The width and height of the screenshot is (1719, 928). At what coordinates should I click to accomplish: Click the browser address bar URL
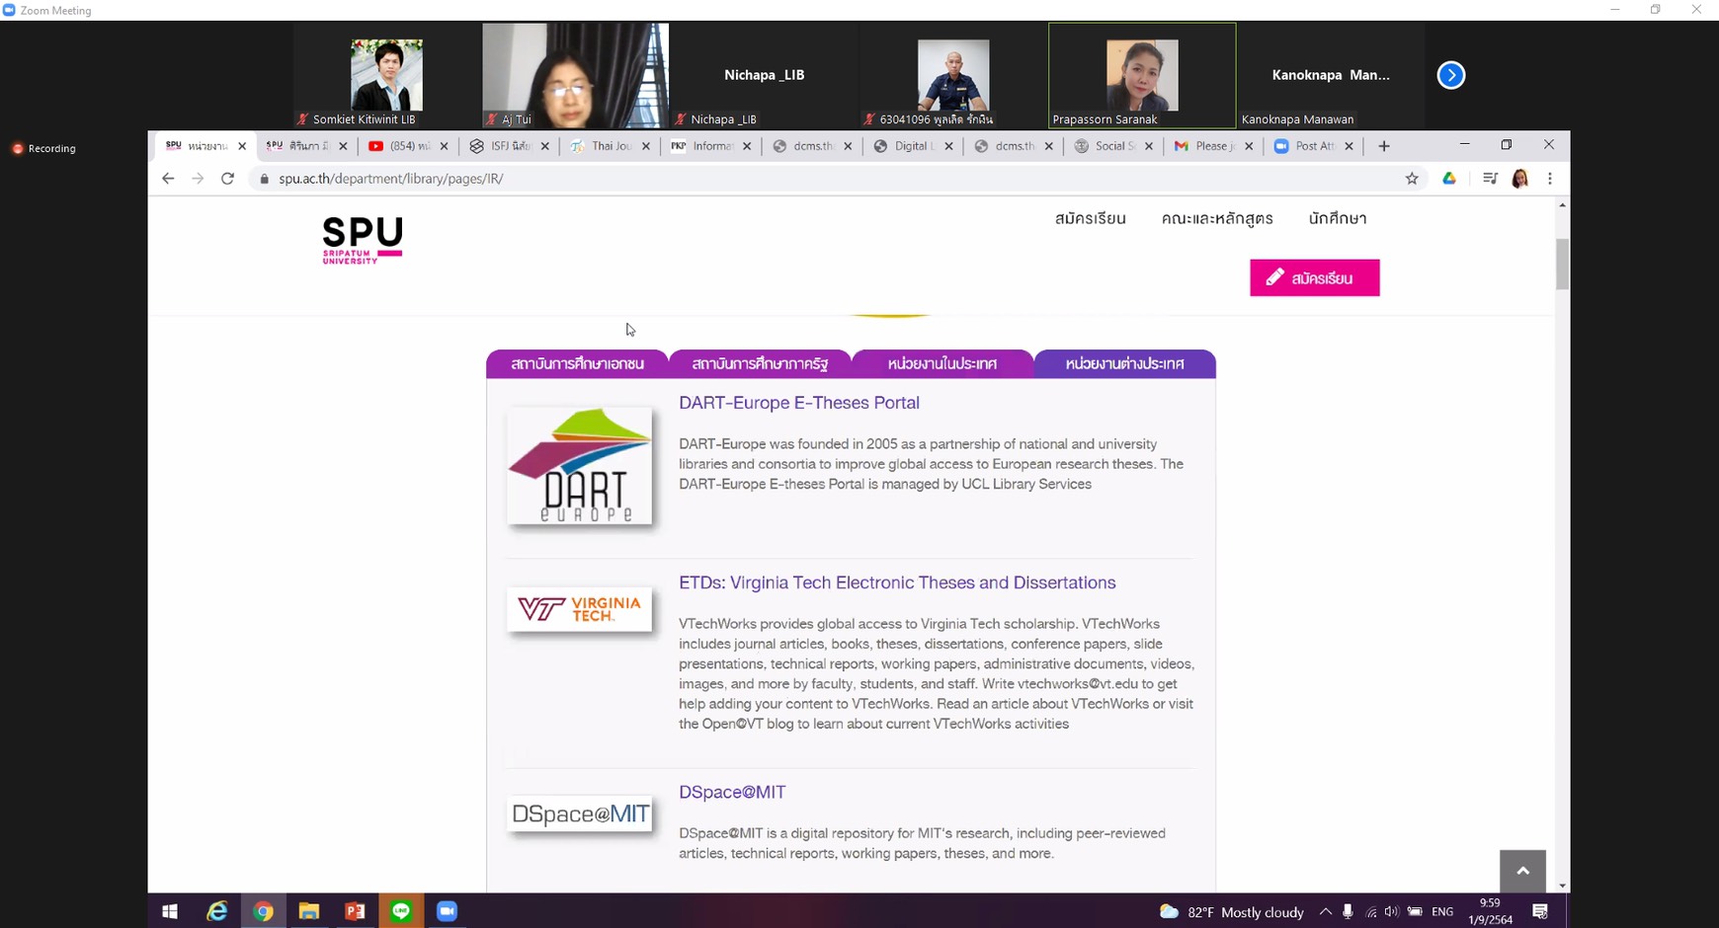click(x=391, y=179)
